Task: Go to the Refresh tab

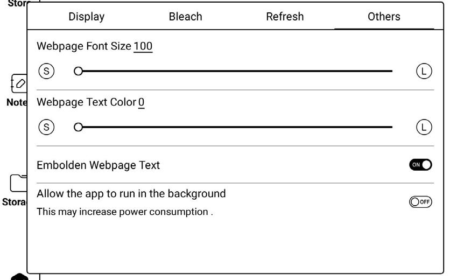Action: pyautogui.click(x=285, y=17)
